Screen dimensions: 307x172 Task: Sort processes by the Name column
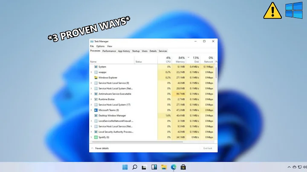pyautogui.click(x=112, y=60)
